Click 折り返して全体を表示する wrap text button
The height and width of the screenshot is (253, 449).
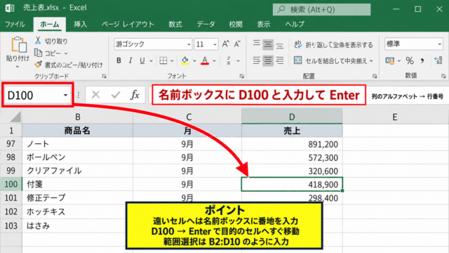(x=334, y=44)
